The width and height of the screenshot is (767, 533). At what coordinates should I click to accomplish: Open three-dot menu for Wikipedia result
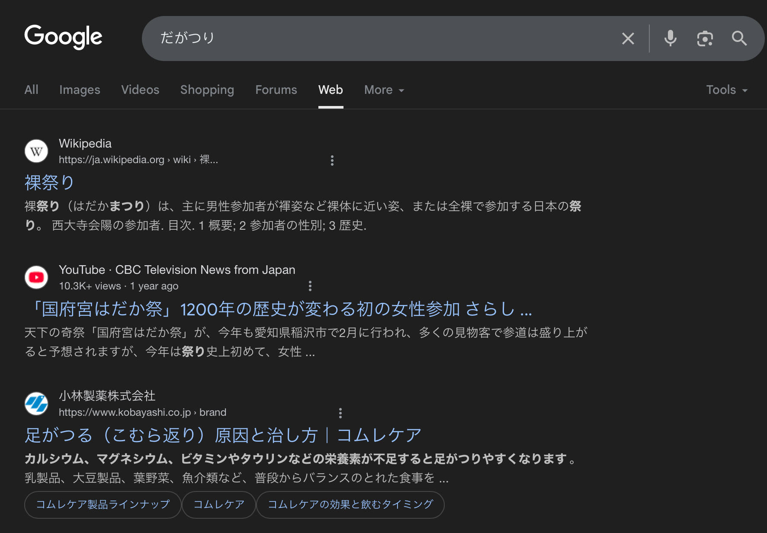pos(332,161)
